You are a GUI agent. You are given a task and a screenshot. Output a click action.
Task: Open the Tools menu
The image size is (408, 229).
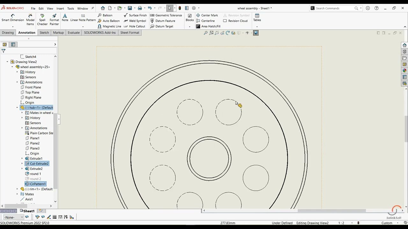tap(70, 8)
